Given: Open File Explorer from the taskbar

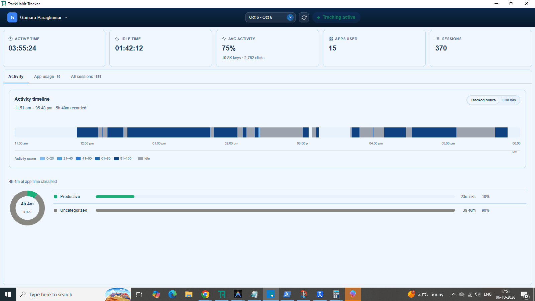Looking at the screenshot, I should (x=189, y=294).
